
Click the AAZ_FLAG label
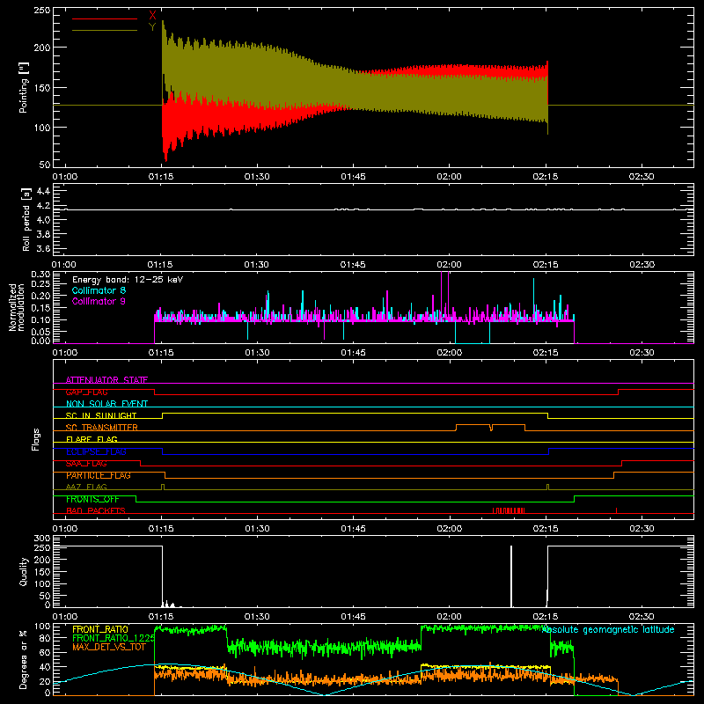[86, 487]
